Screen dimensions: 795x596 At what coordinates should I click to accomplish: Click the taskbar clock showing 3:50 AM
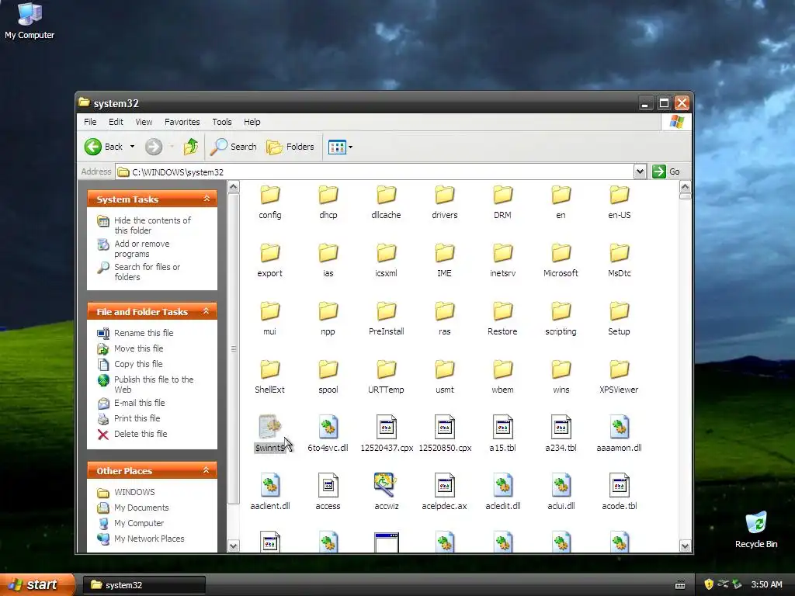pos(766,585)
